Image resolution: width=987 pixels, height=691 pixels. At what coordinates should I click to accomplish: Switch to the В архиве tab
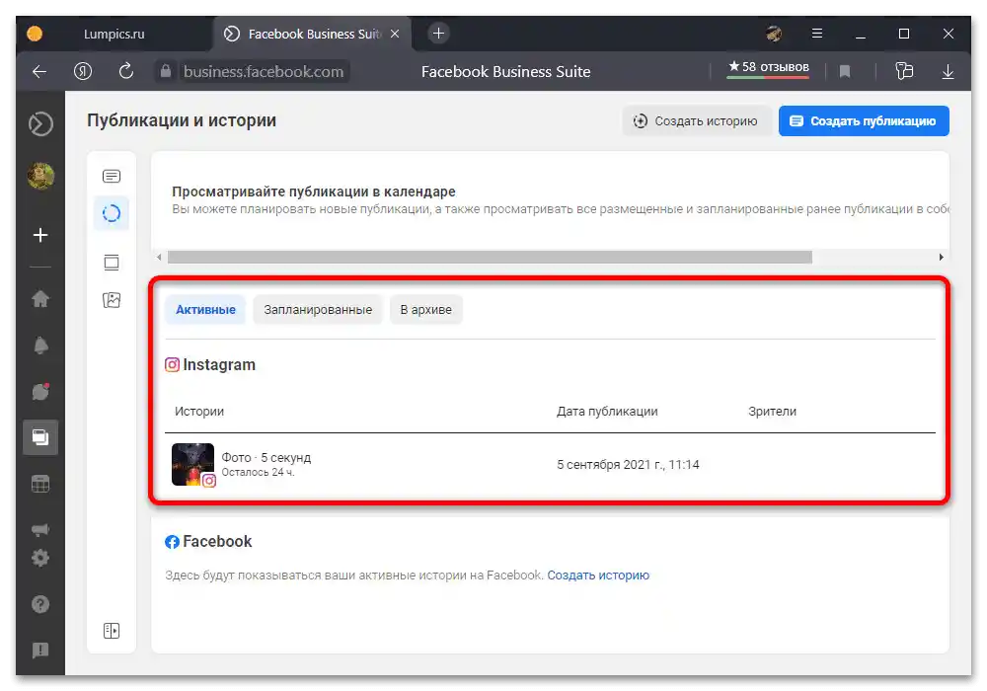click(x=426, y=310)
